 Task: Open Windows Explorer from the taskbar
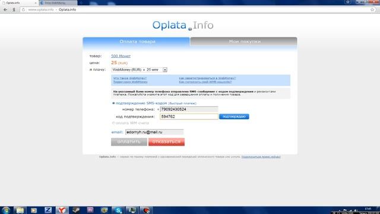(x=20, y=210)
